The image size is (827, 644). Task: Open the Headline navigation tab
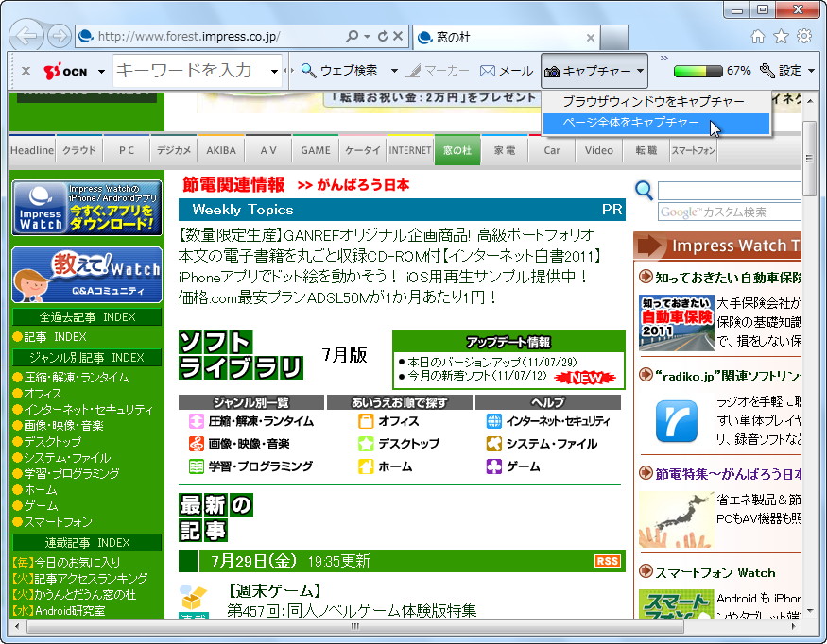[x=31, y=150]
